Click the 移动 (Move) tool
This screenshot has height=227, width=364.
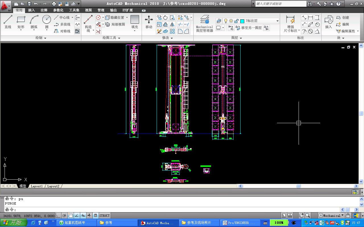coord(149,22)
